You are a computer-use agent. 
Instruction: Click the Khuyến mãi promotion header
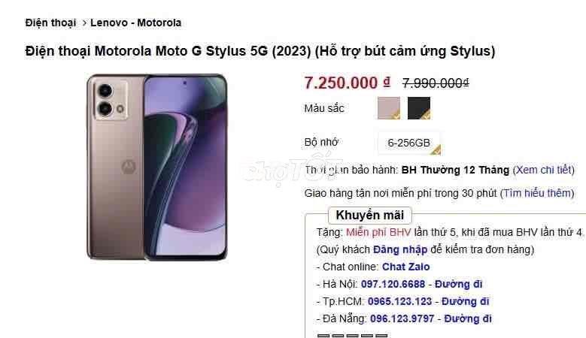(x=369, y=216)
